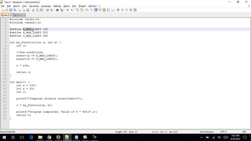Show the Document Map panel icon
This screenshot has height=141, width=251.
coord(104,10)
